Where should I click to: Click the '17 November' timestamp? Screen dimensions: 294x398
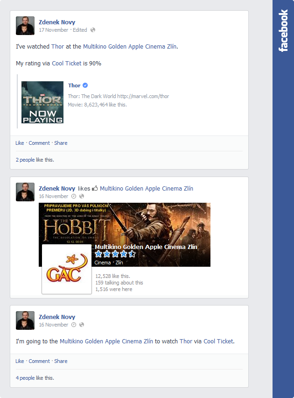[x=54, y=30]
